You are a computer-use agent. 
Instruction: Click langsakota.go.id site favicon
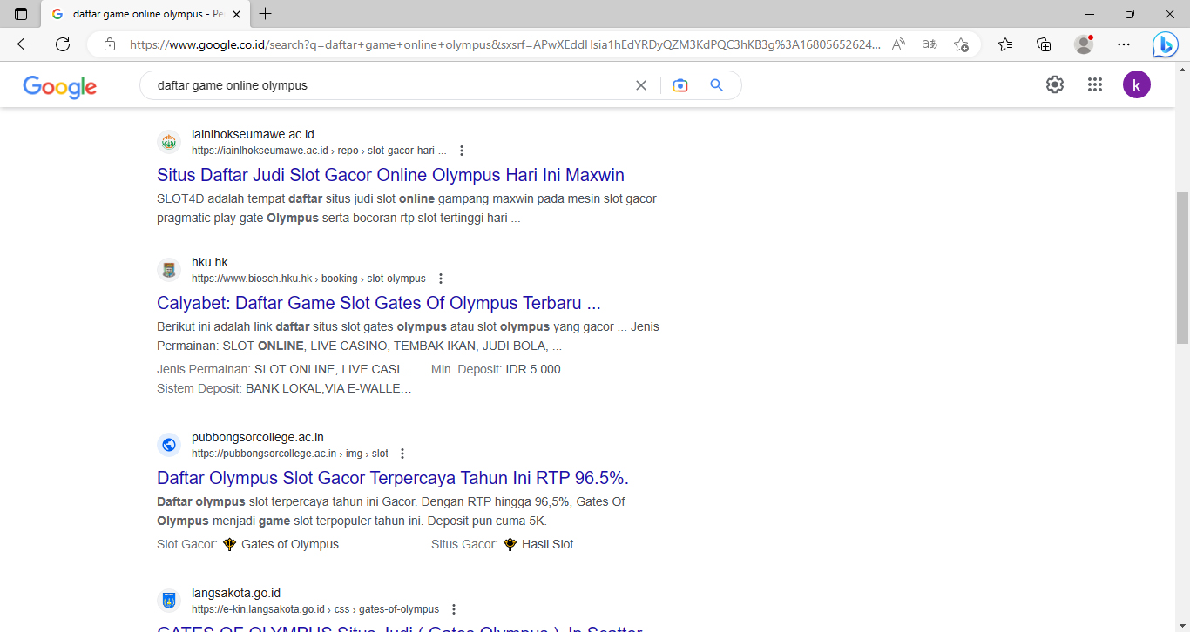pyautogui.click(x=169, y=601)
